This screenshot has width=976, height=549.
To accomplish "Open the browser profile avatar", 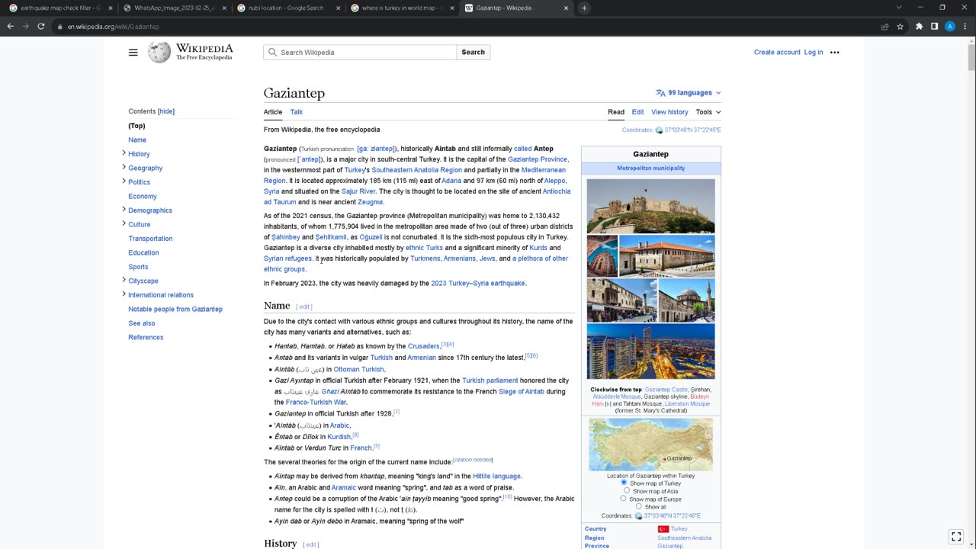I will tap(949, 26).
